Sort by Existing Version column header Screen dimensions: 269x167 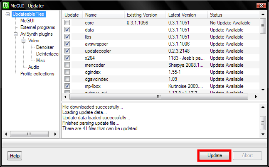[x=145, y=15]
